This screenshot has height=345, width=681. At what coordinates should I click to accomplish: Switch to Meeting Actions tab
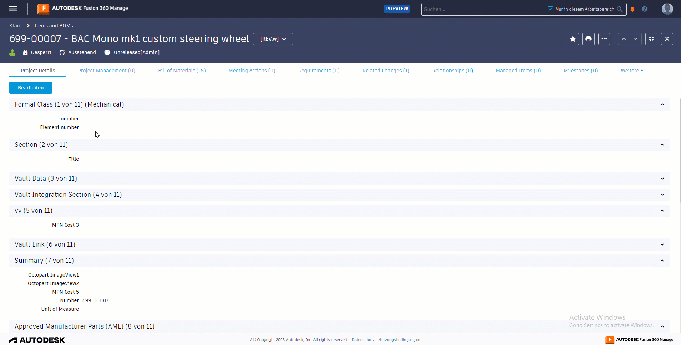(252, 71)
